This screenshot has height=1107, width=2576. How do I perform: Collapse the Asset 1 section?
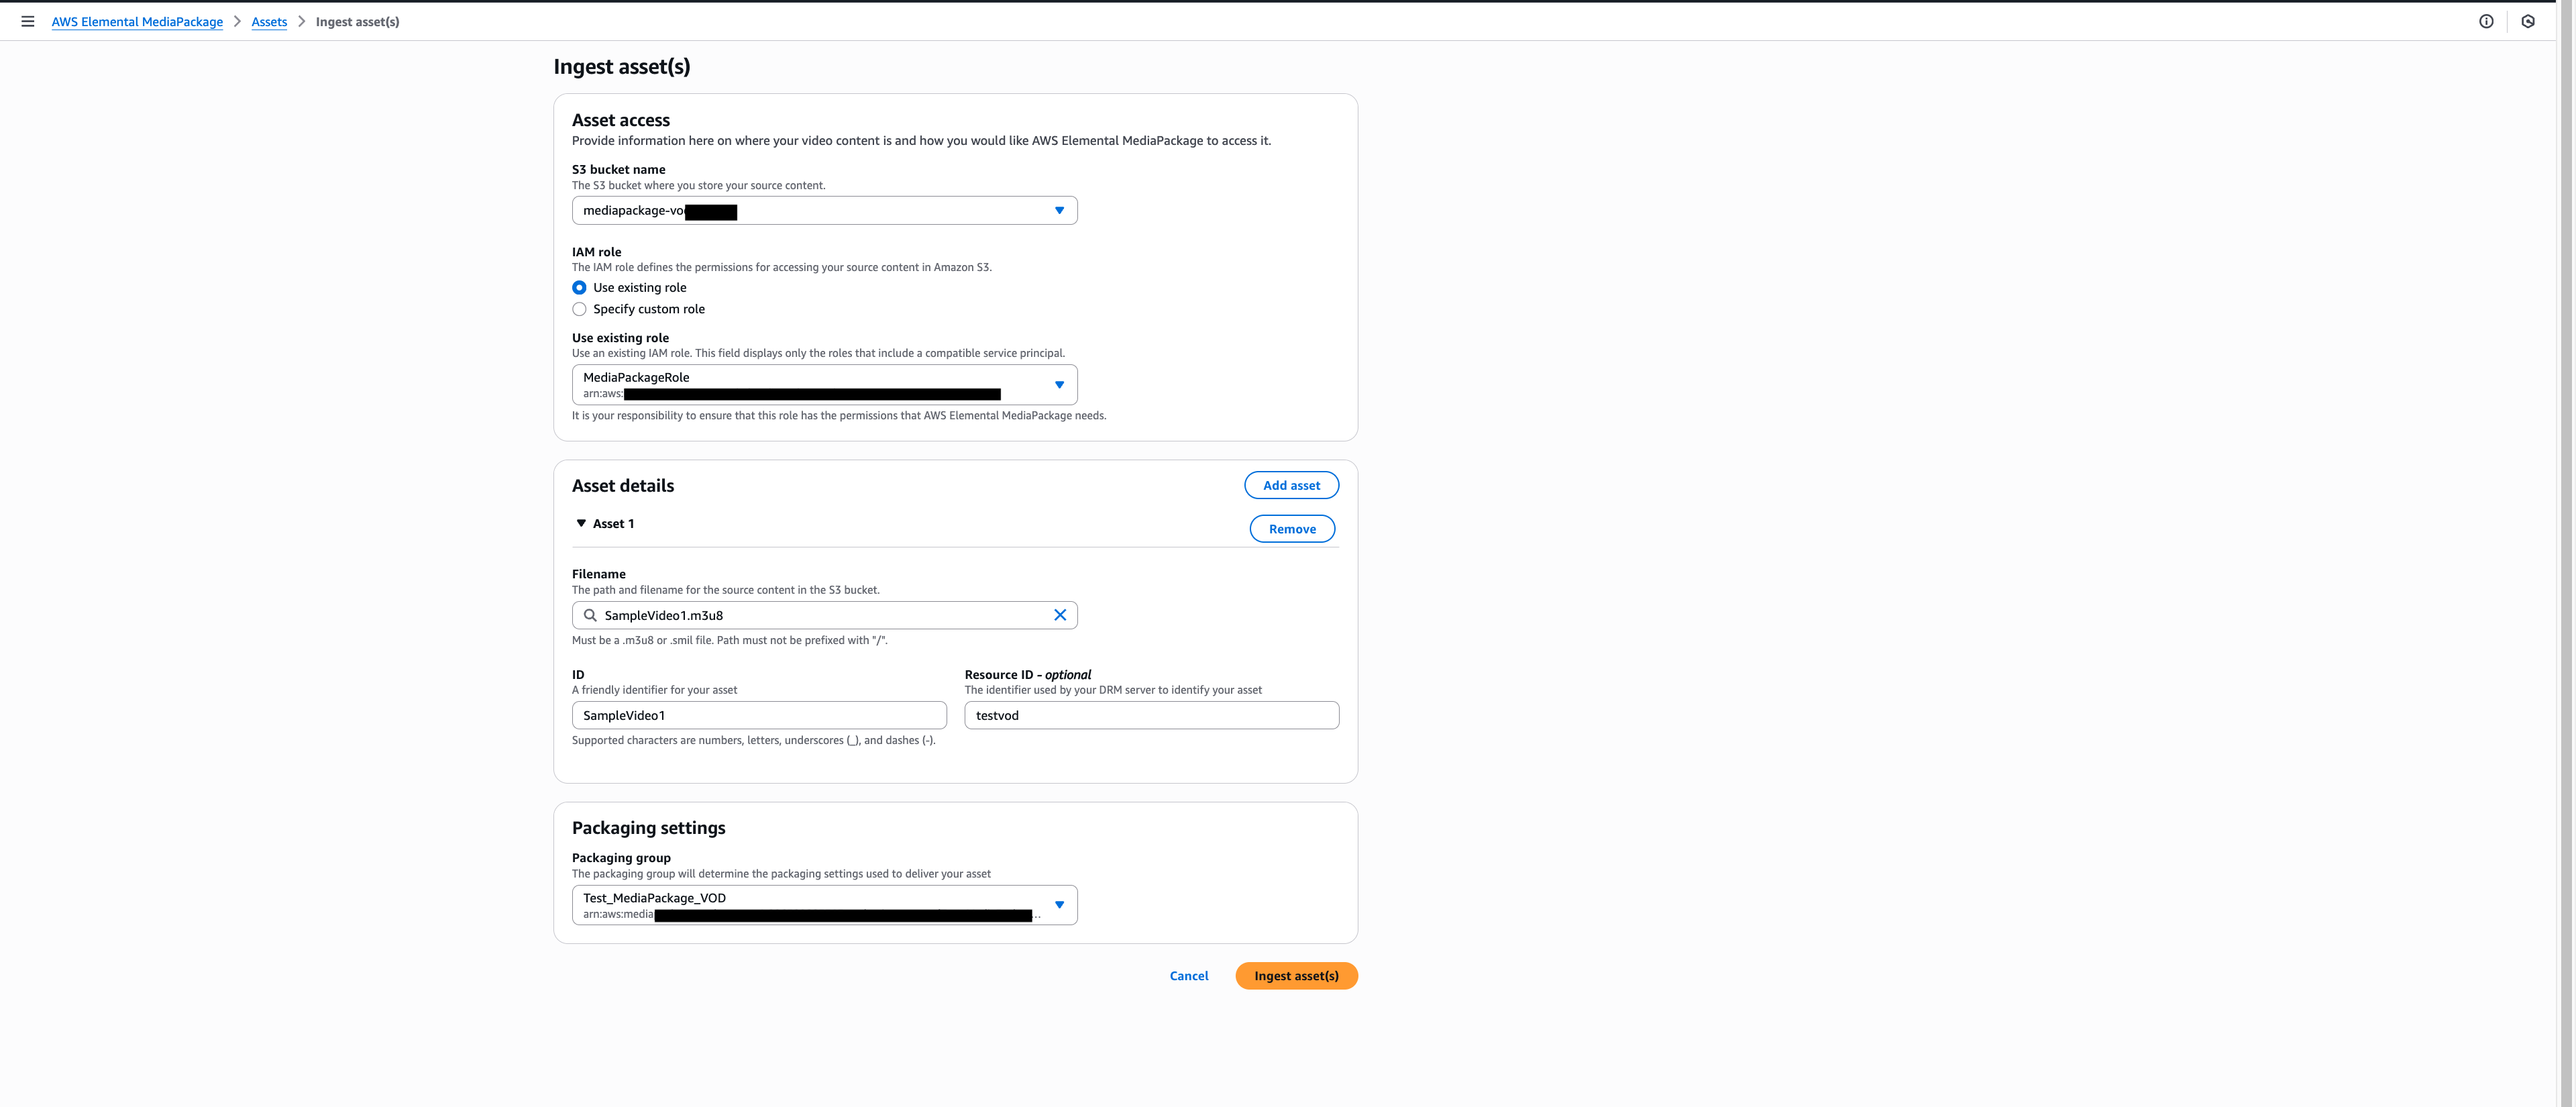tap(582, 523)
